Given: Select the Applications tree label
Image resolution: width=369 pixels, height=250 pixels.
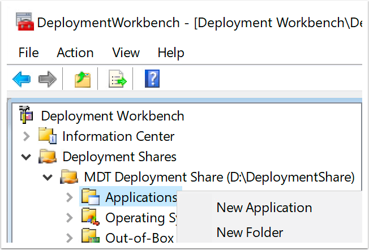Looking at the screenshot, I should coord(141,197).
